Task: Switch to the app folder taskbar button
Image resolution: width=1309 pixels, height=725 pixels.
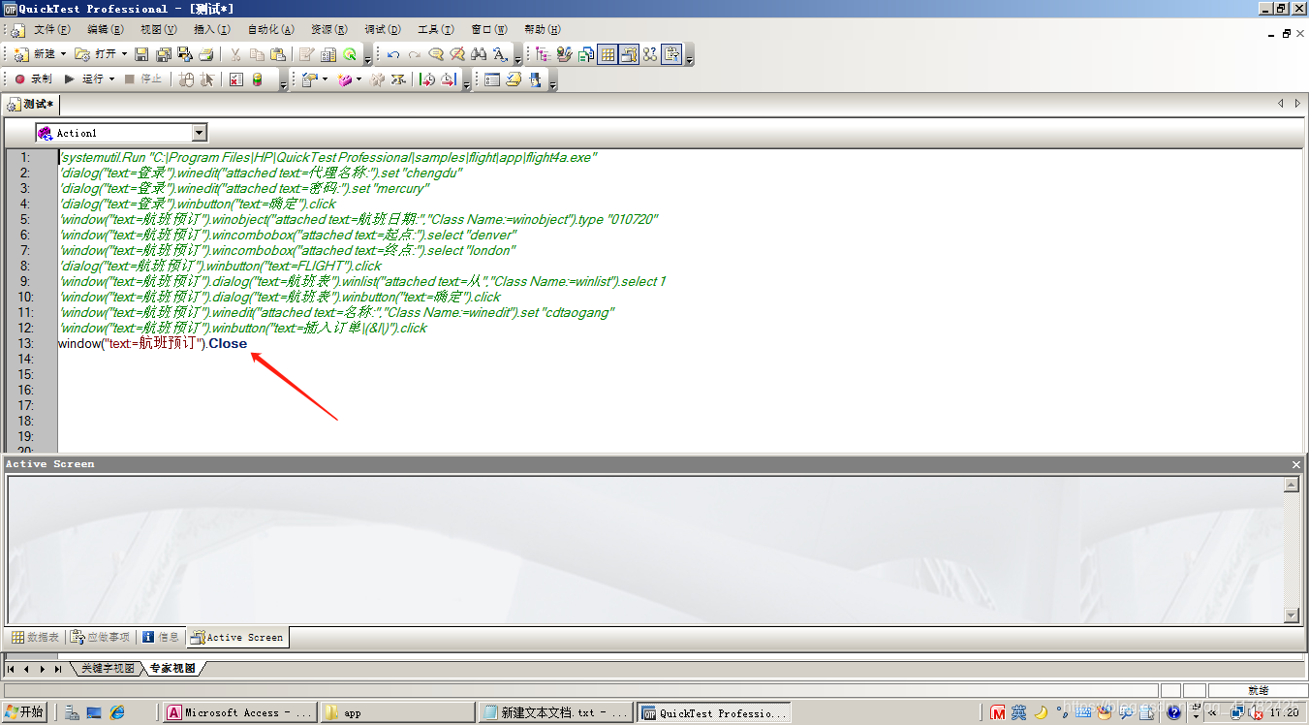Action: (x=397, y=712)
